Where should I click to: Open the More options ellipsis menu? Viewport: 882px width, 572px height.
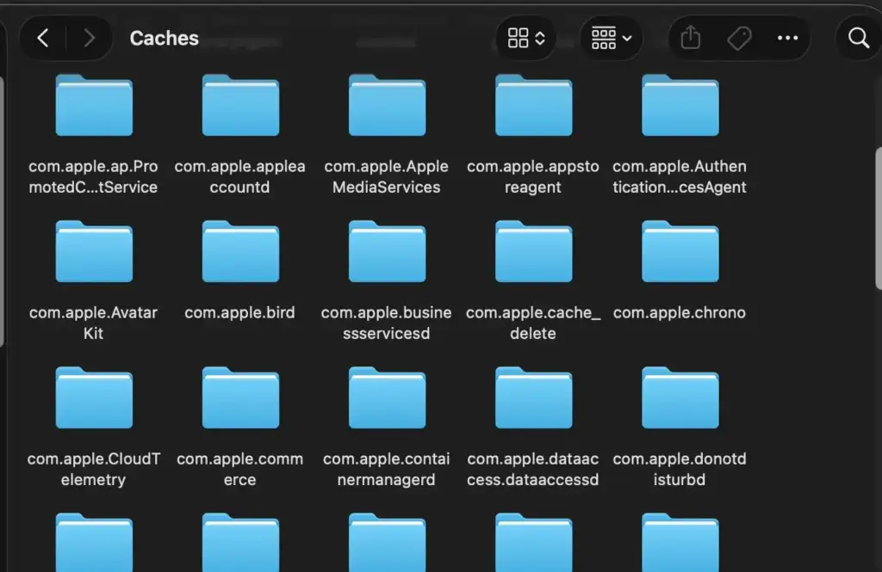786,38
